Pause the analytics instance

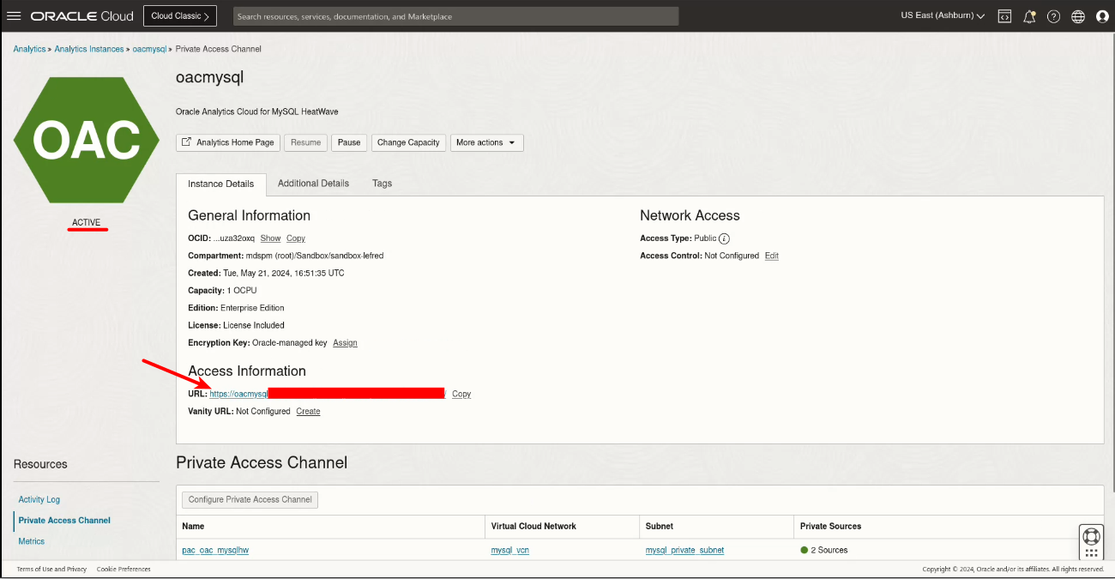(349, 142)
